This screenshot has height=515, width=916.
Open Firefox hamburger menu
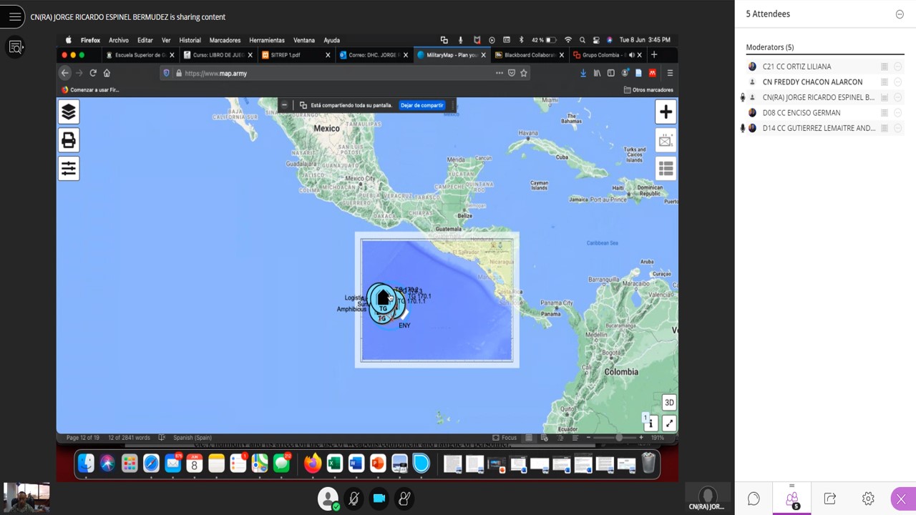670,73
